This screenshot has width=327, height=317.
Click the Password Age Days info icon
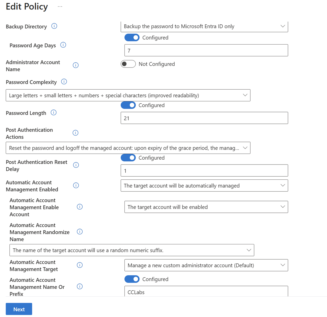63,45
